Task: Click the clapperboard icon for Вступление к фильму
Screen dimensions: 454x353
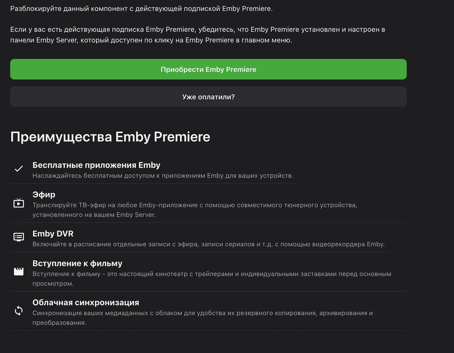Action: [19, 272]
